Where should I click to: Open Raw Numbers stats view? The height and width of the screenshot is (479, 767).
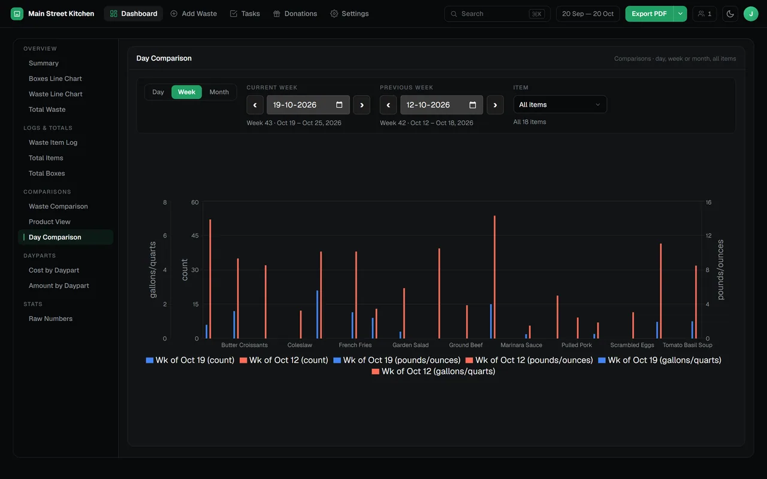65,319
